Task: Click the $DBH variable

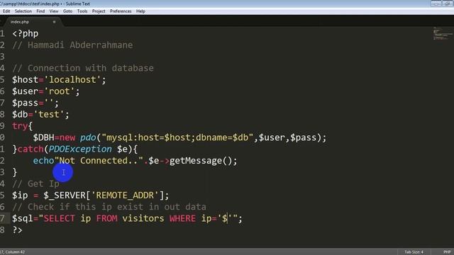Action: pyautogui.click(x=43, y=137)
